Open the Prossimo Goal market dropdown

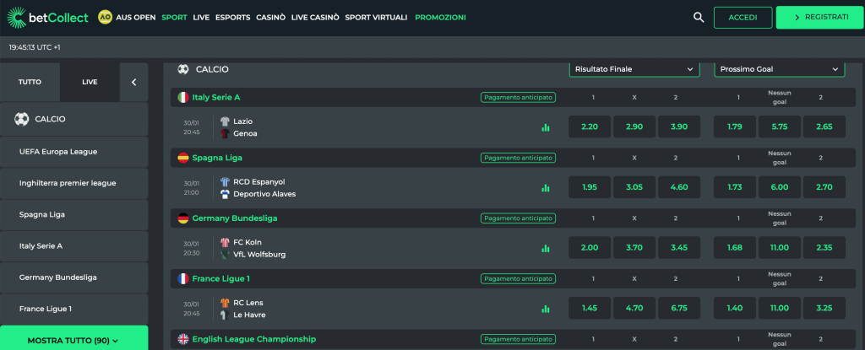click(x=779, y=69)
